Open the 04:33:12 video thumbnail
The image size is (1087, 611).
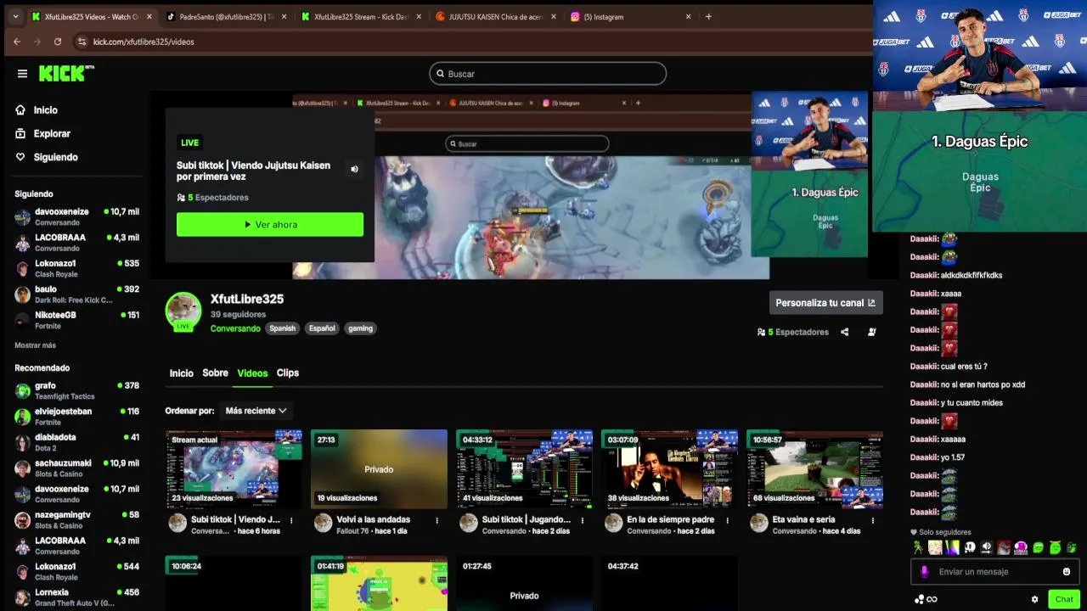[524, 468]
